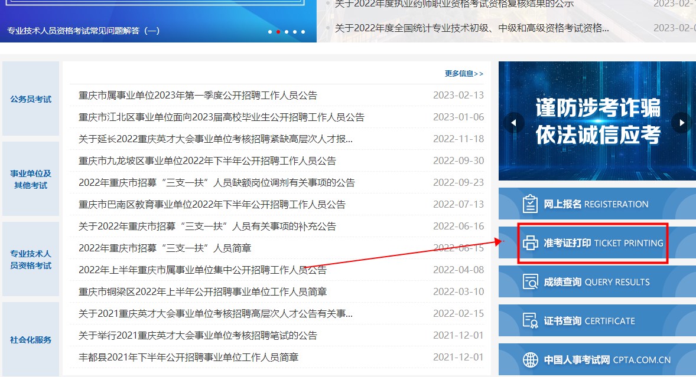Click the 谨防涉考诈骗 banner image
The width and height of the screenshot is (696, 377).
click(x=597, y=121)
